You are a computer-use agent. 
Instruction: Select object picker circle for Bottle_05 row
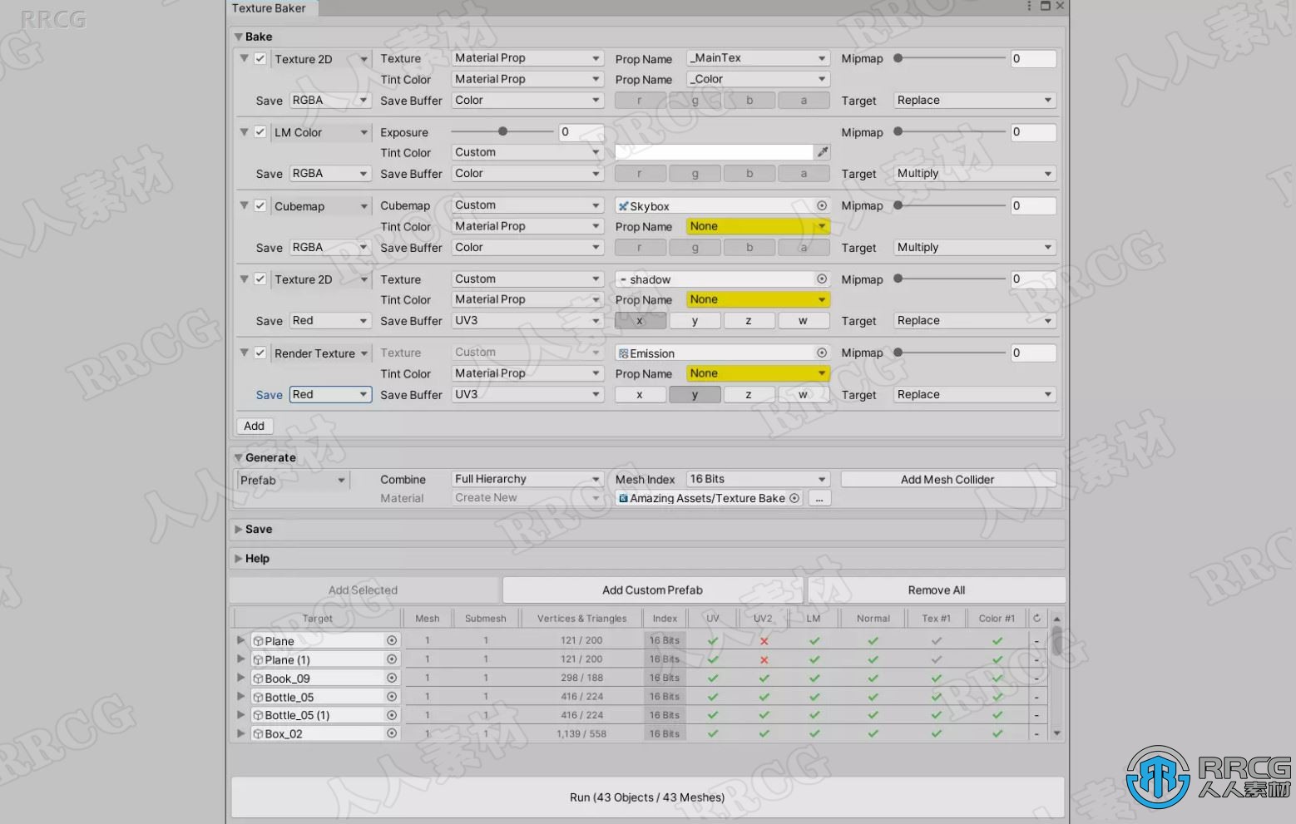click(392, 697)
